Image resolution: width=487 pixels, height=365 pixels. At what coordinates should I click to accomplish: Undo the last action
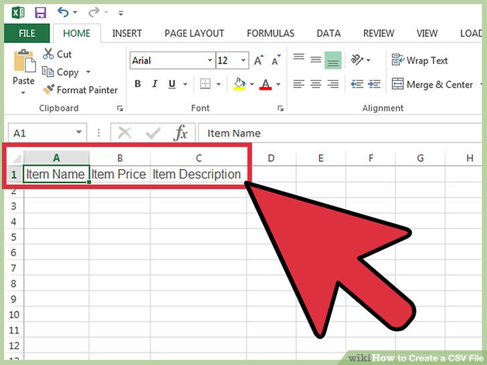[63, 13]
